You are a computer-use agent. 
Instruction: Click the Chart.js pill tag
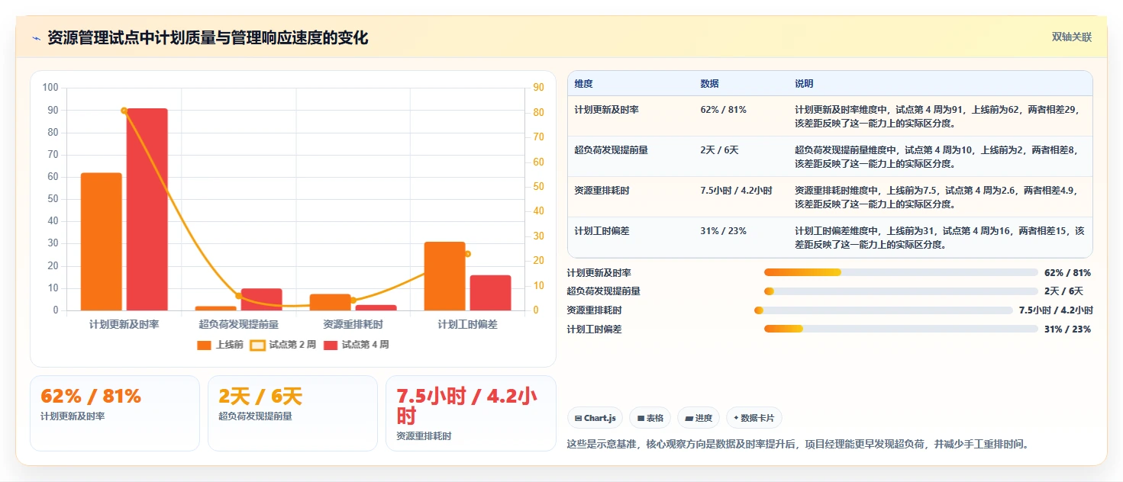595,418
